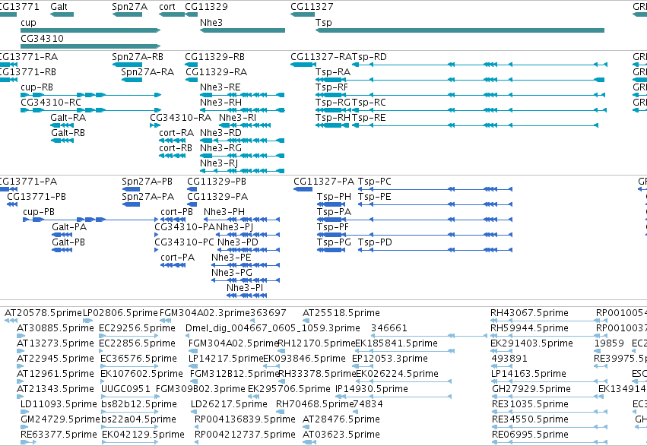Select the Tsp-PE protein feature

(436, 204)
